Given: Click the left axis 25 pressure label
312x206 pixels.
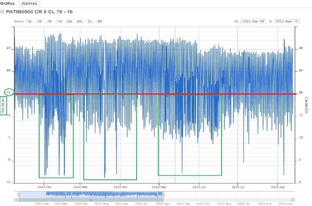Looking at the screenshot, I should pyautogui.click(x=8, y=48).
